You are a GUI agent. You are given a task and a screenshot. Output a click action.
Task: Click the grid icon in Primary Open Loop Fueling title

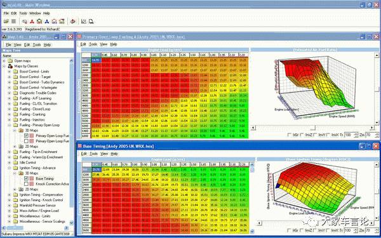79,37
